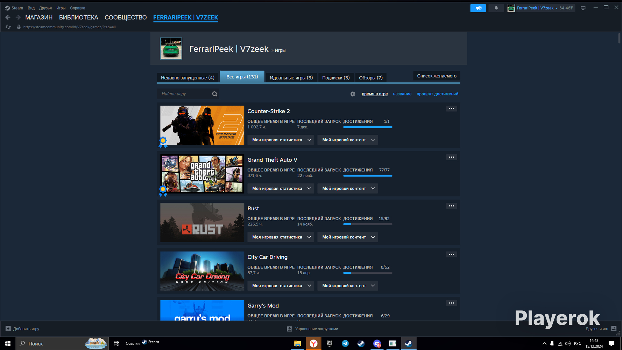This screenshot has width=622, height=350.
Task: Open the Подписки (3) tab
Action: [336, 78]
